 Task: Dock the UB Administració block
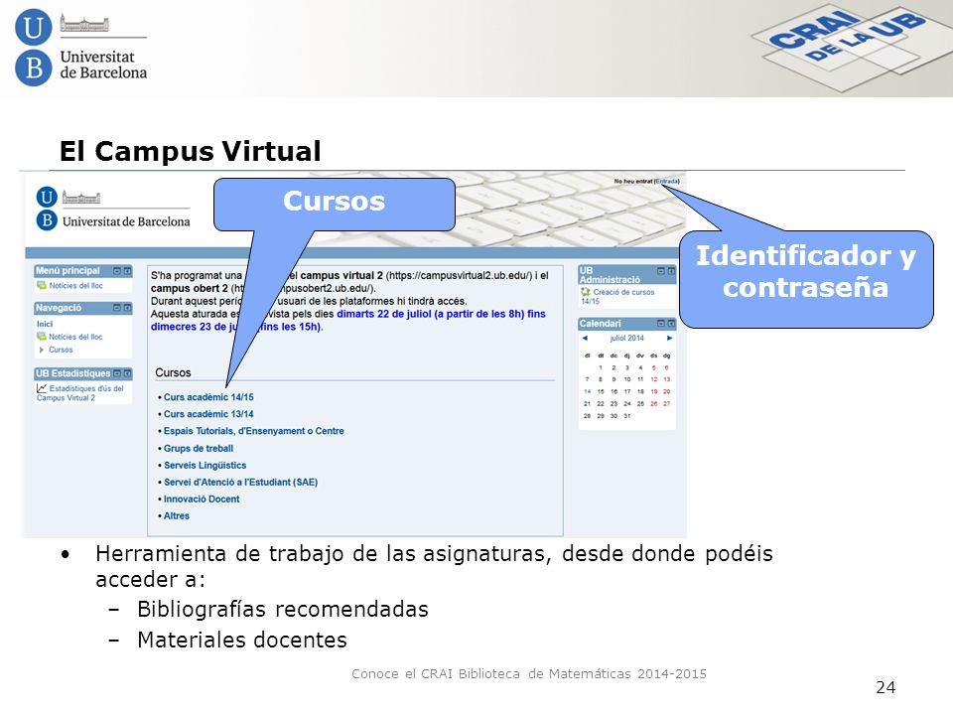coord(671,271)
